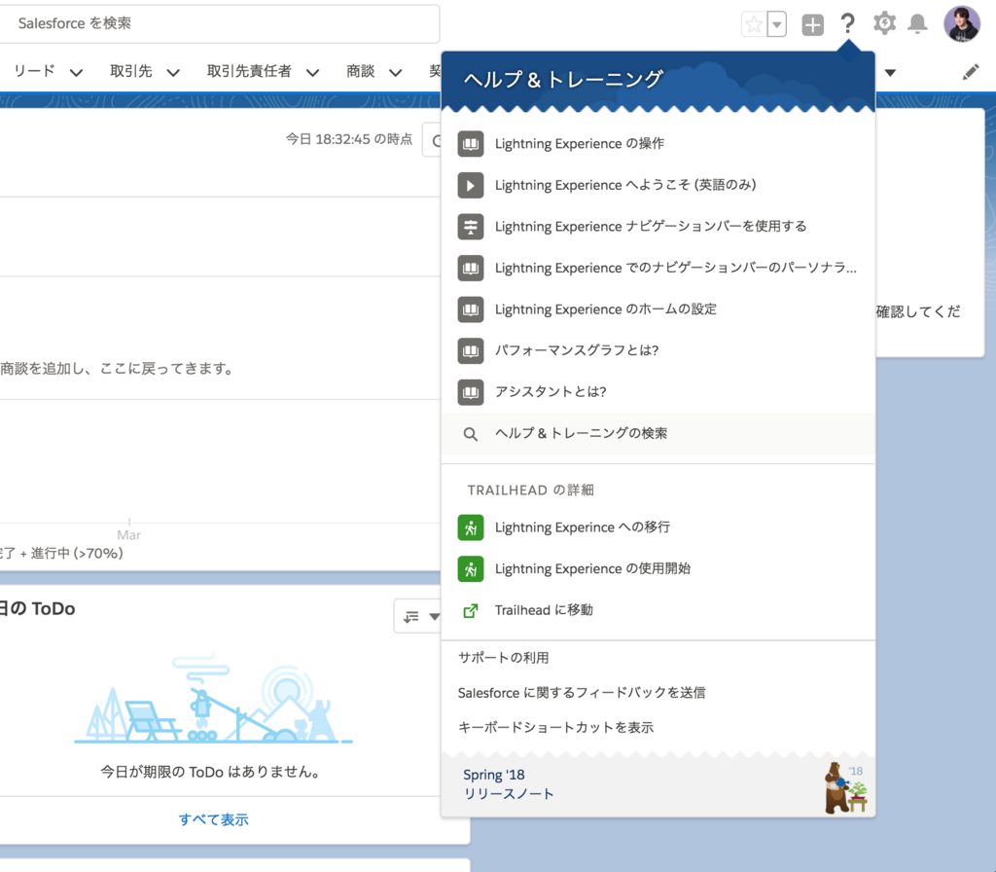
Task: Open Lightning Experince への移行 trail
Action: click(x=583, y=527)
